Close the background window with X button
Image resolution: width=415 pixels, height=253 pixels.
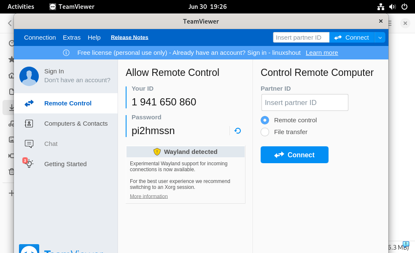(x=405, y=23)
